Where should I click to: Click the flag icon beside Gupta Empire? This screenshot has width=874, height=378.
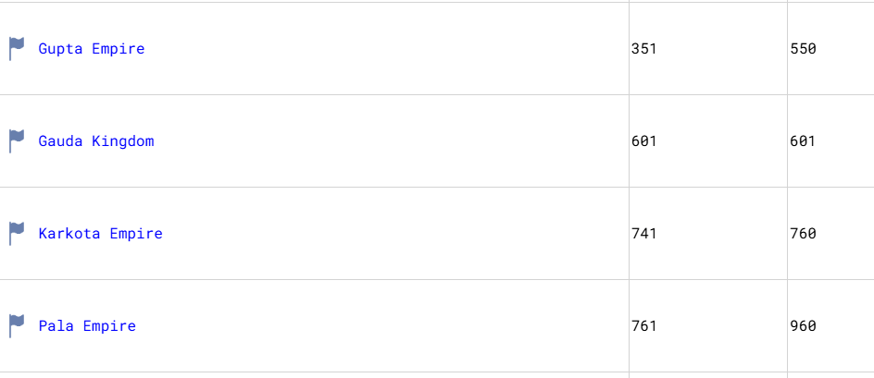click(17, 48)
